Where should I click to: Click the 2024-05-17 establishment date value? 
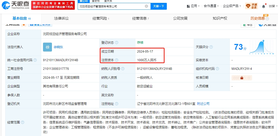145,52
